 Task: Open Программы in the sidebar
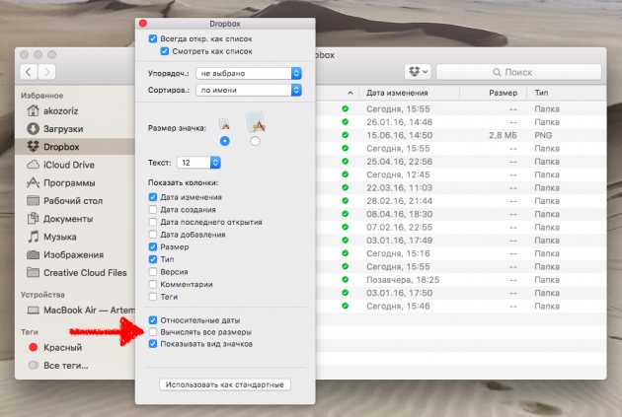tap(75, 183)
